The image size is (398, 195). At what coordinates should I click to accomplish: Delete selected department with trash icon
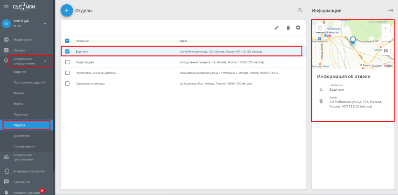[288, 28]
